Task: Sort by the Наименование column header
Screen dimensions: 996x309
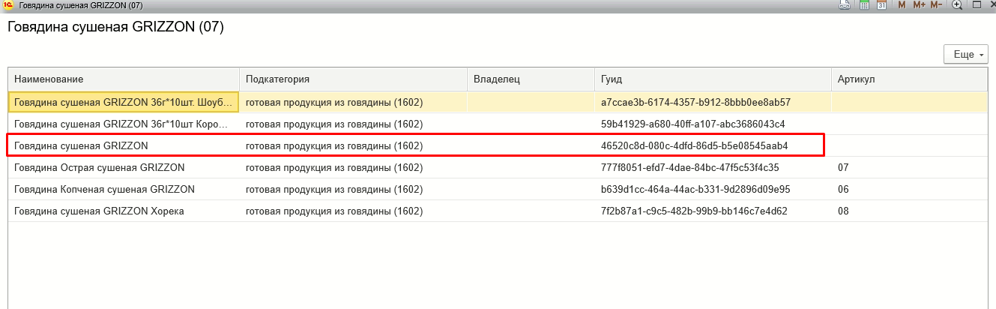Action: click(124, 79)
